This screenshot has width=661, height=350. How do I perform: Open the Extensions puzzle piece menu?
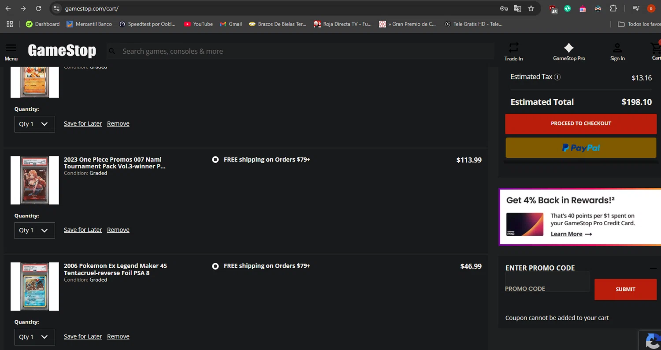point(613,8)
